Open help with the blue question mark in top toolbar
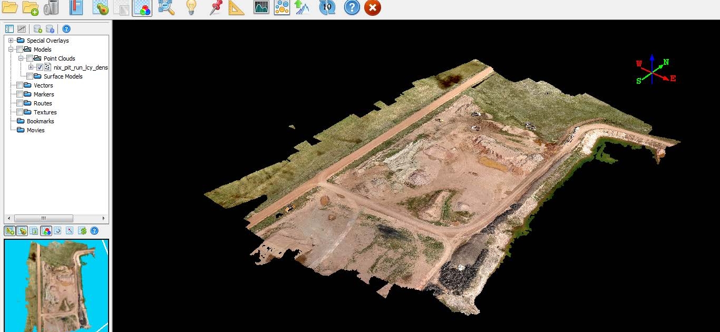This screenshot has height=332, width=720. pyautogui.click(x=352, y=7)
